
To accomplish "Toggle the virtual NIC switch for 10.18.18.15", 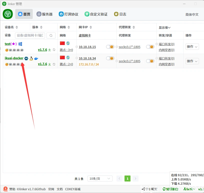I will [x=110, y=47].
